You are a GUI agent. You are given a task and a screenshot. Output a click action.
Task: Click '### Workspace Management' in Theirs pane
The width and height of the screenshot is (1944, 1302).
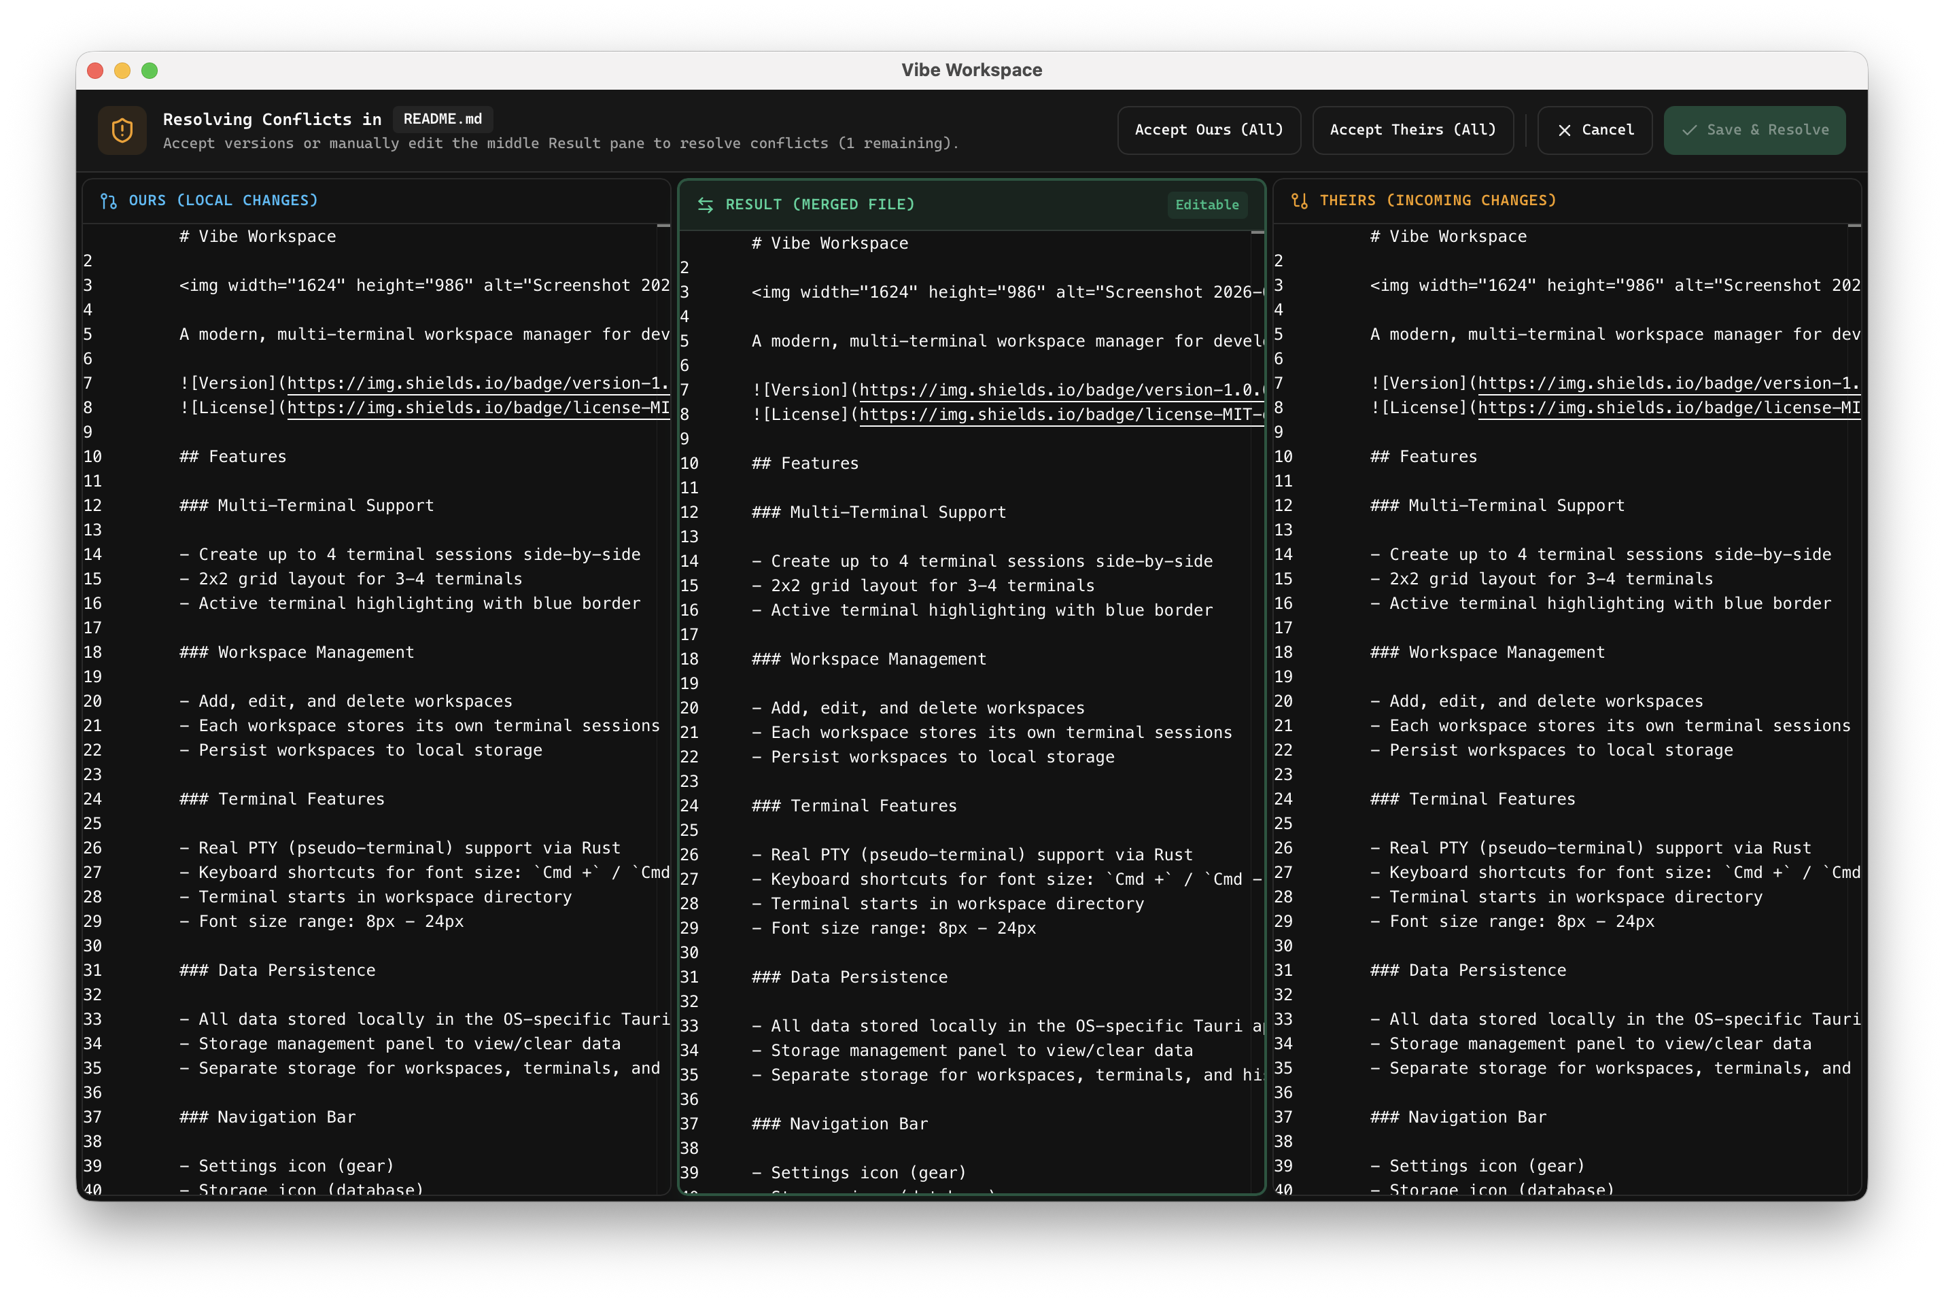[1487, 652]
